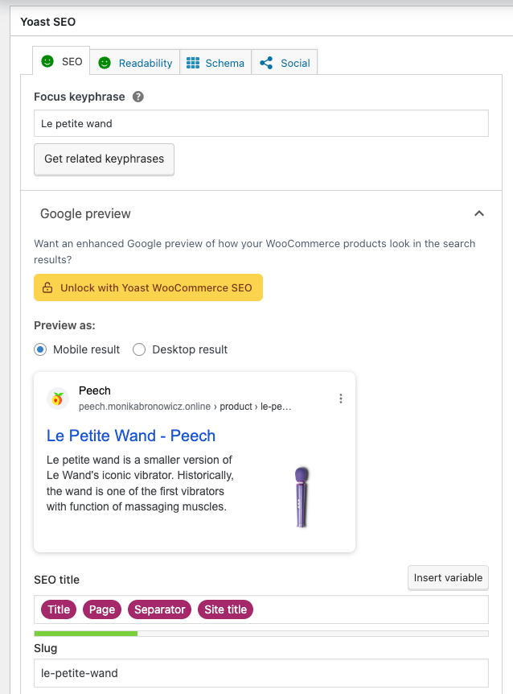
Task: Switch to the Schema tab
Action: pyautogui.click(x=215, y=63)
